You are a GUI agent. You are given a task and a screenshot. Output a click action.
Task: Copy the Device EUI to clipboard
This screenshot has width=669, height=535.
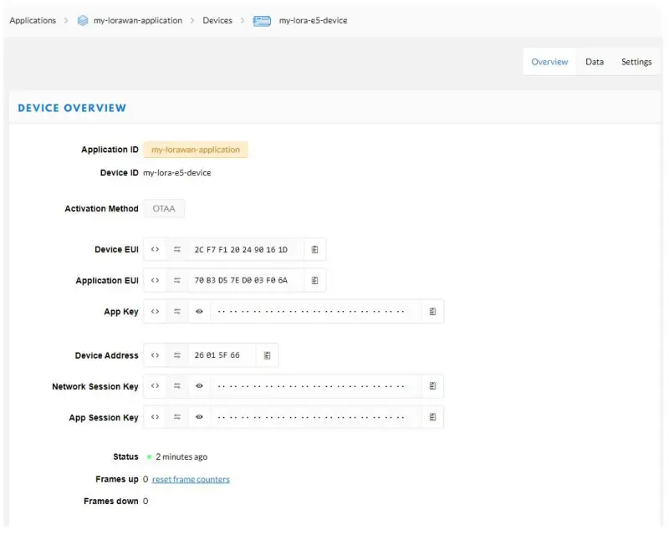point(315,250)
